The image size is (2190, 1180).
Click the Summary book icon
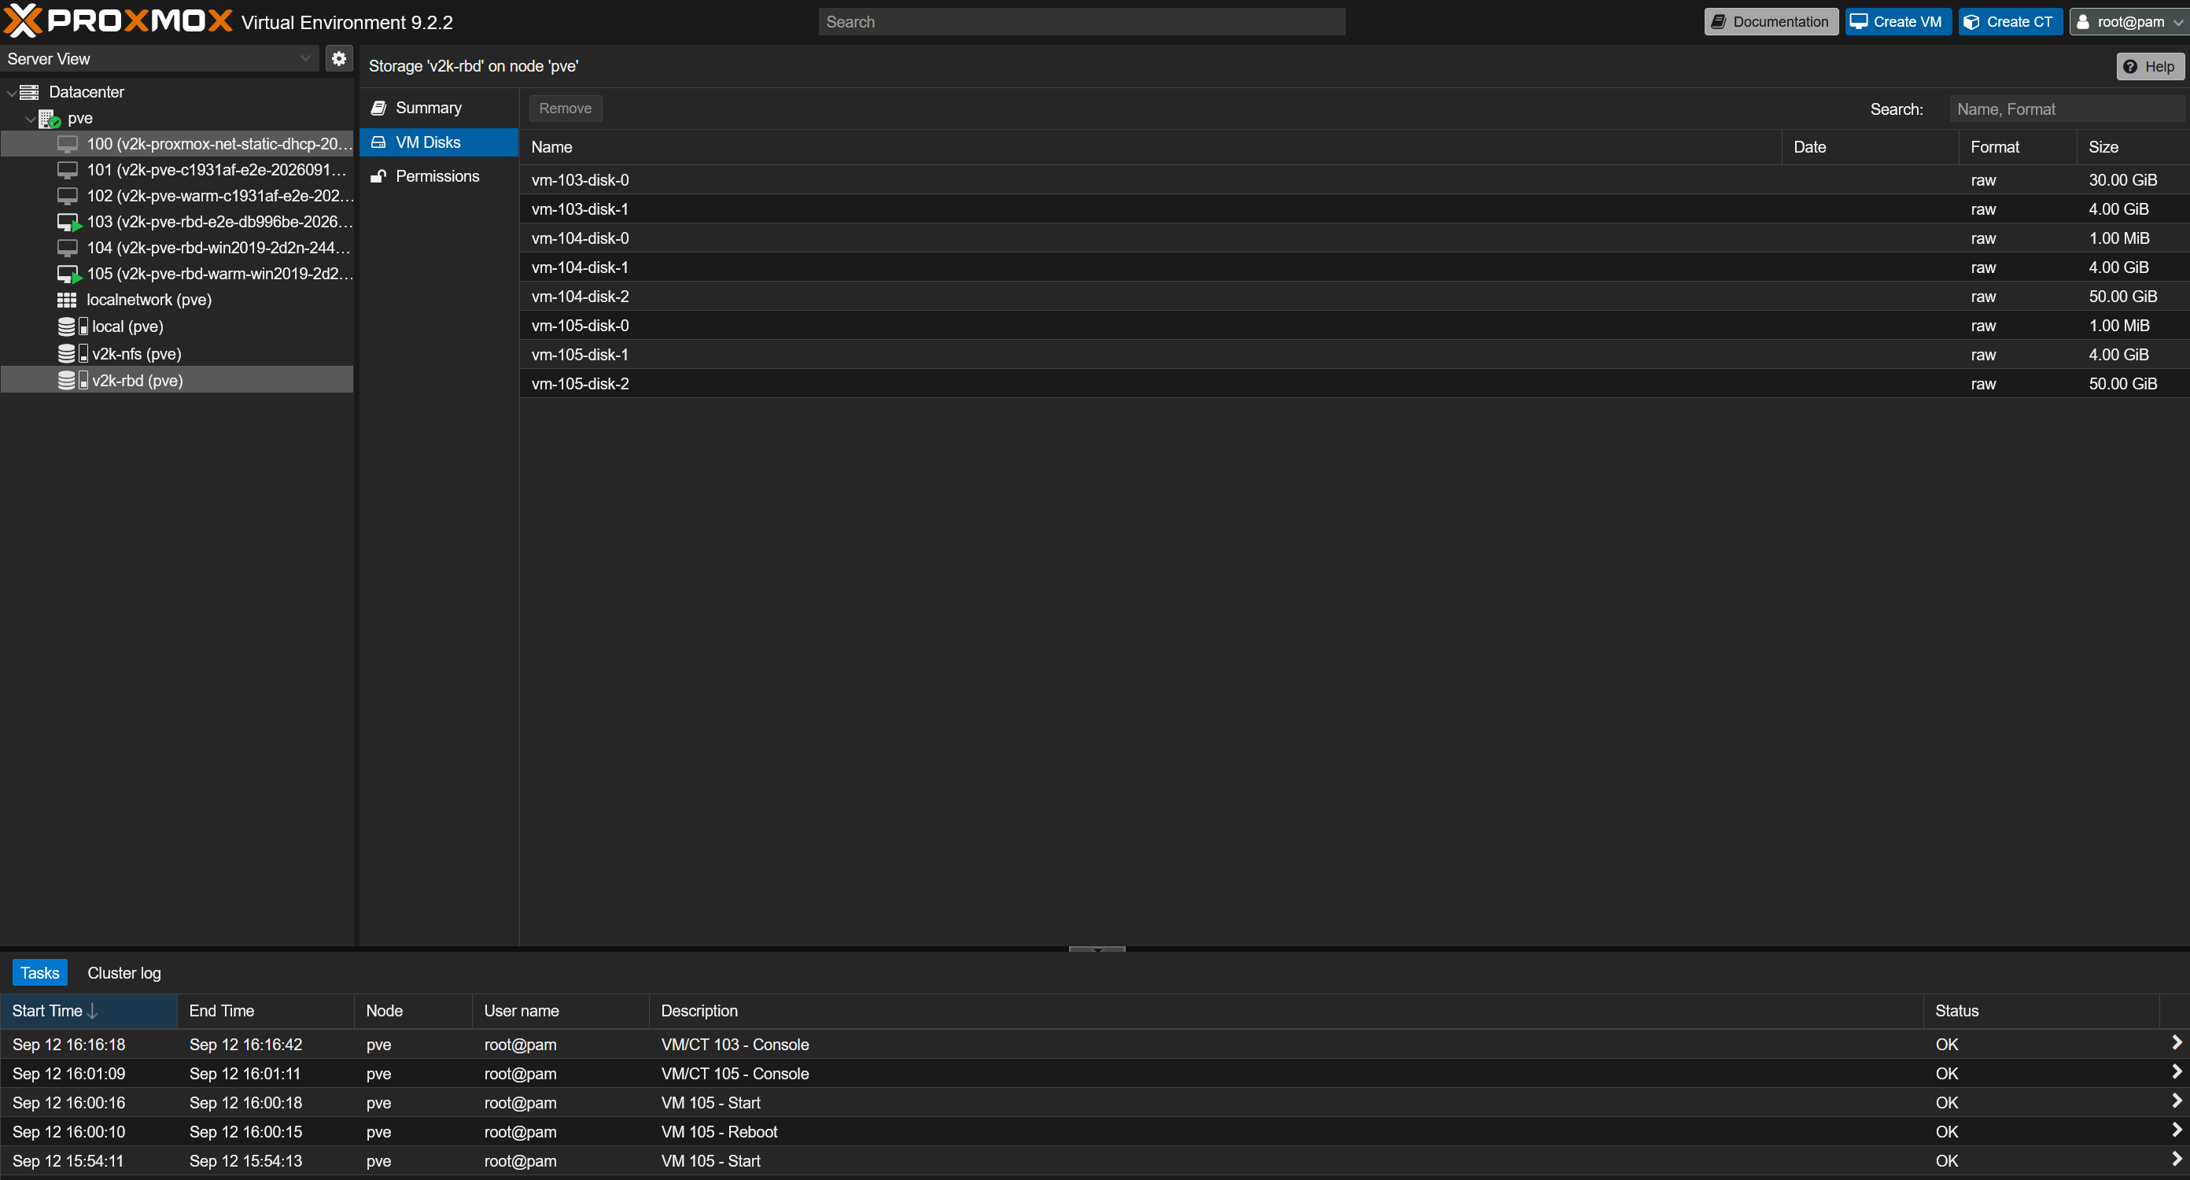click(x=378, y=108)
